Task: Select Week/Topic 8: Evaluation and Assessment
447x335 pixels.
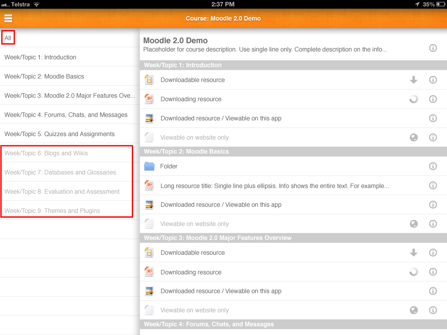Action: [69, 191]
